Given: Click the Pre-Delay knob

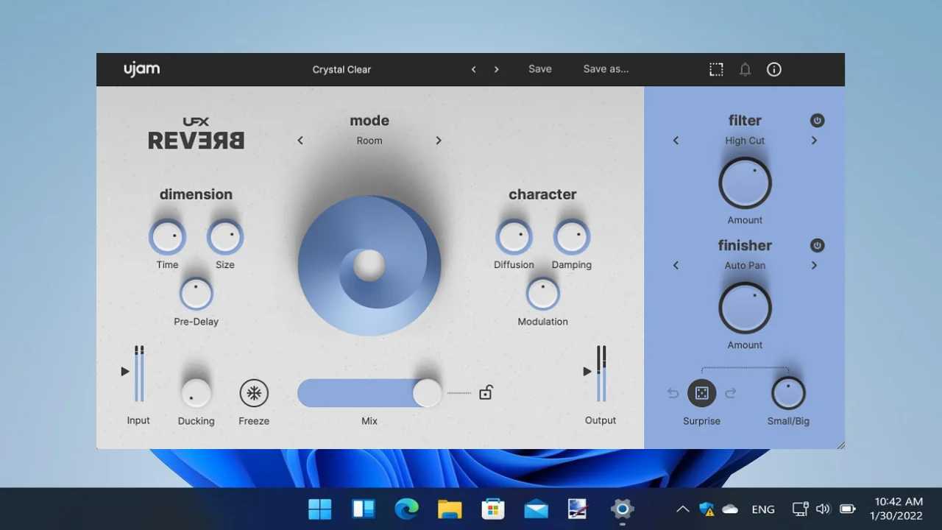Looking at the screenshot, I should click(x=196, y=294).
